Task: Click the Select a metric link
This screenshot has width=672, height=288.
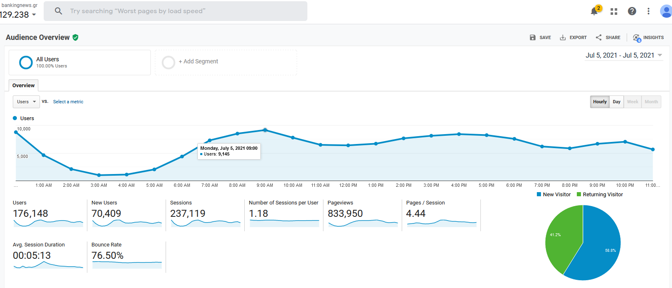Action: click(x=68, y=102)
